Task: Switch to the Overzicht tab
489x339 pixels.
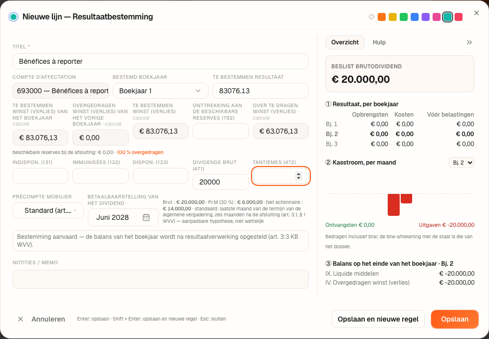Action: pos(345,42)
